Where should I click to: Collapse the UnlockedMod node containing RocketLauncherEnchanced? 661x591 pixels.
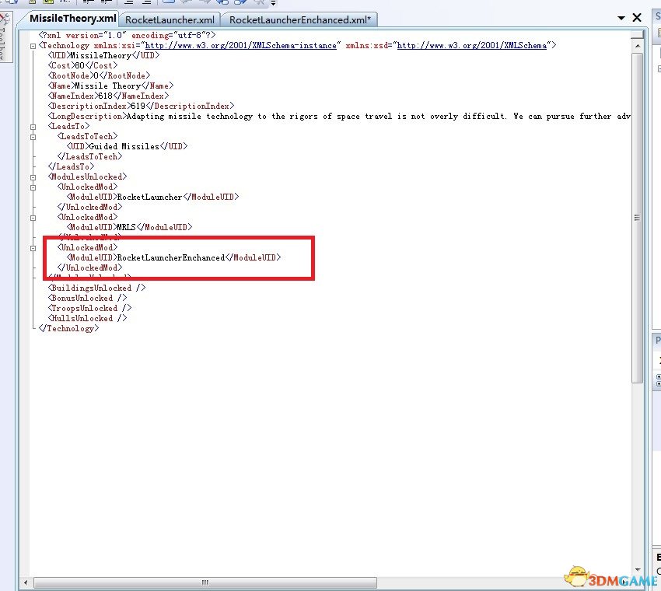click(x=33, y=248)
